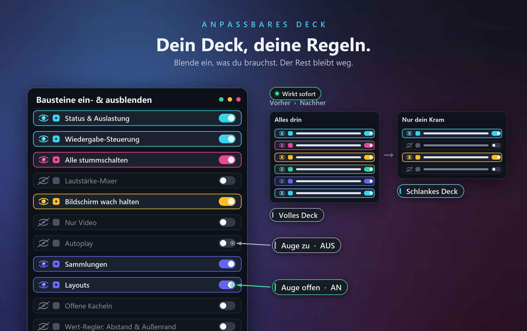Image resolution: width=527 pixels, height=331 pixels.
Task: Turn off the Wiedergabe-Steuerung switch
Action: tap(227, 139)
